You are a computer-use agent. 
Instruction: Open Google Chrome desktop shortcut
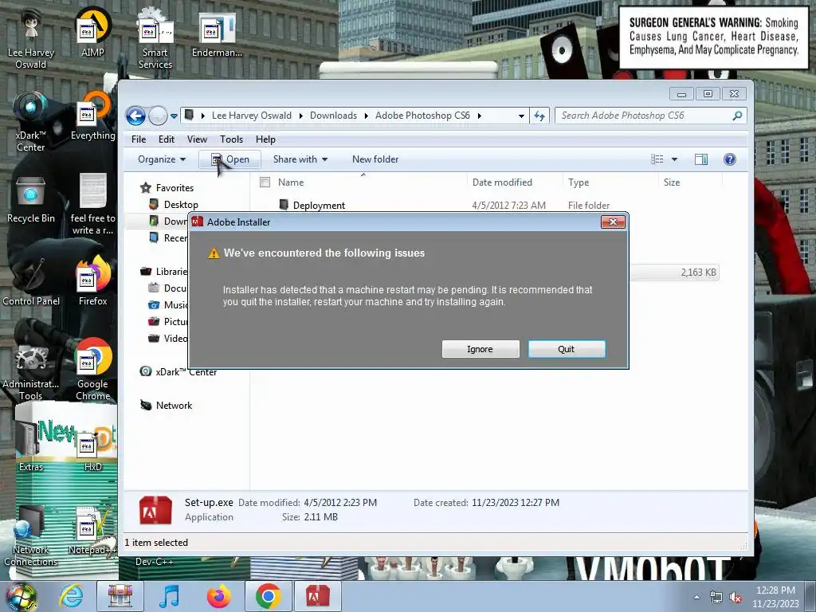tap(92, 370)
